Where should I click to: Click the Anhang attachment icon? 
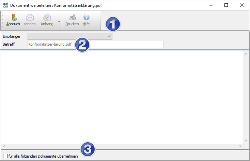[47, 17]
